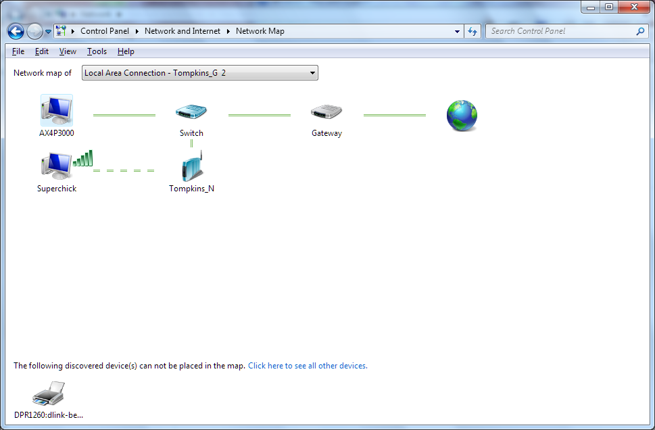The width and height of the screenshot is (655, 430).
Task: Click the 'see all other devices' link
Action: click(308, 366)
